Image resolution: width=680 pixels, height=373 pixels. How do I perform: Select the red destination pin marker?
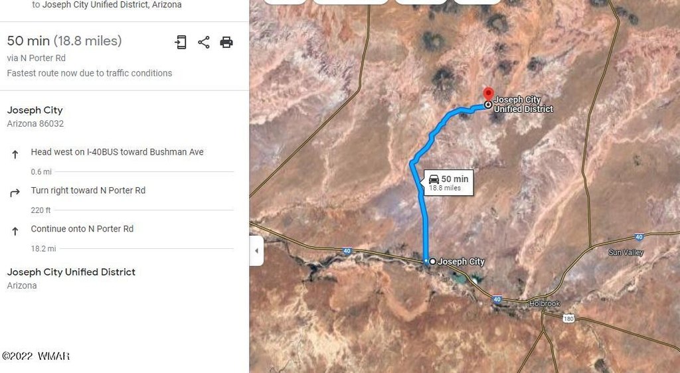(x=488, y=94)
